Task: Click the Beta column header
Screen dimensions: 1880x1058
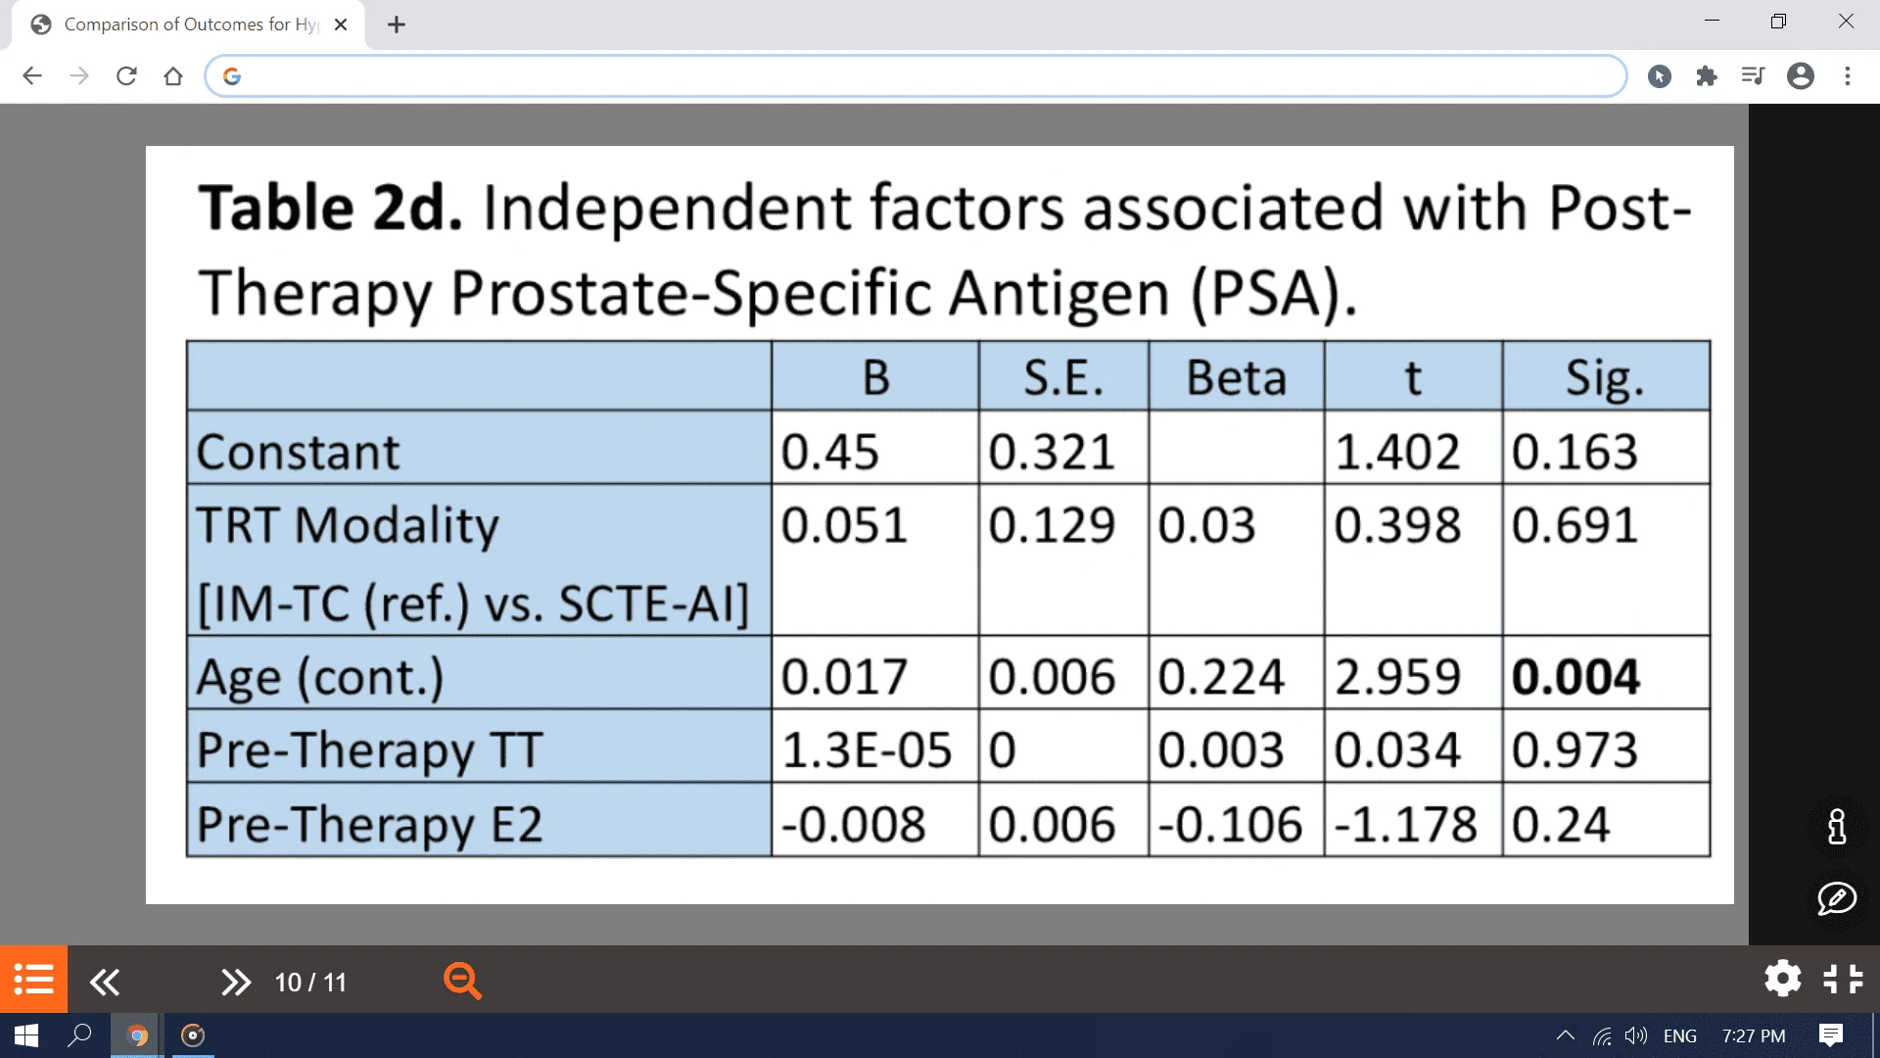Action: click(x=1237, y=377)
